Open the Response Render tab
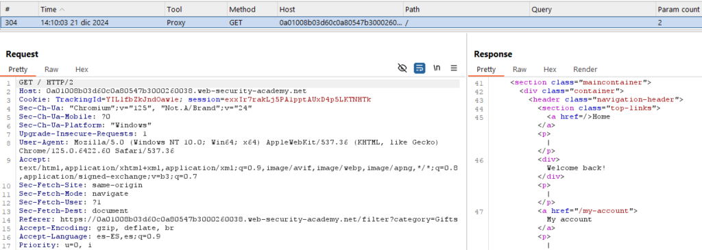 (x=585, y=69)
